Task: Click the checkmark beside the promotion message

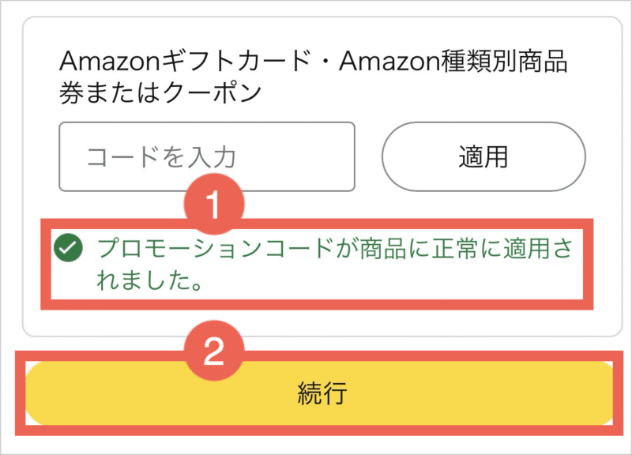Action: pyautogui.click(x=69, y=250)
